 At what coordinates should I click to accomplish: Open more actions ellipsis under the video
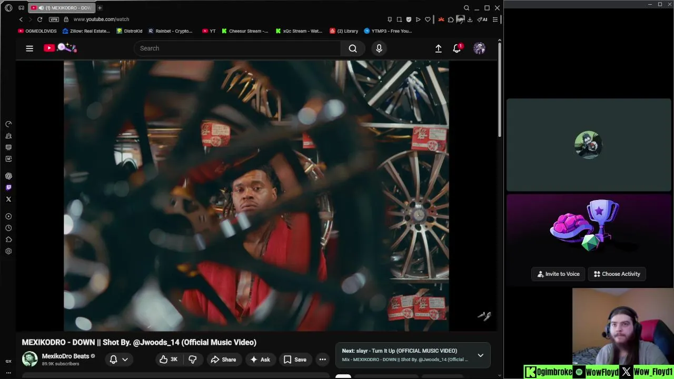[x=323, y=360]
